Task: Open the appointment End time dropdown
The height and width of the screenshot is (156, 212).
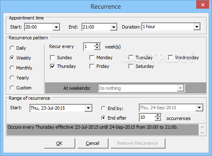Action: (113, 27)
